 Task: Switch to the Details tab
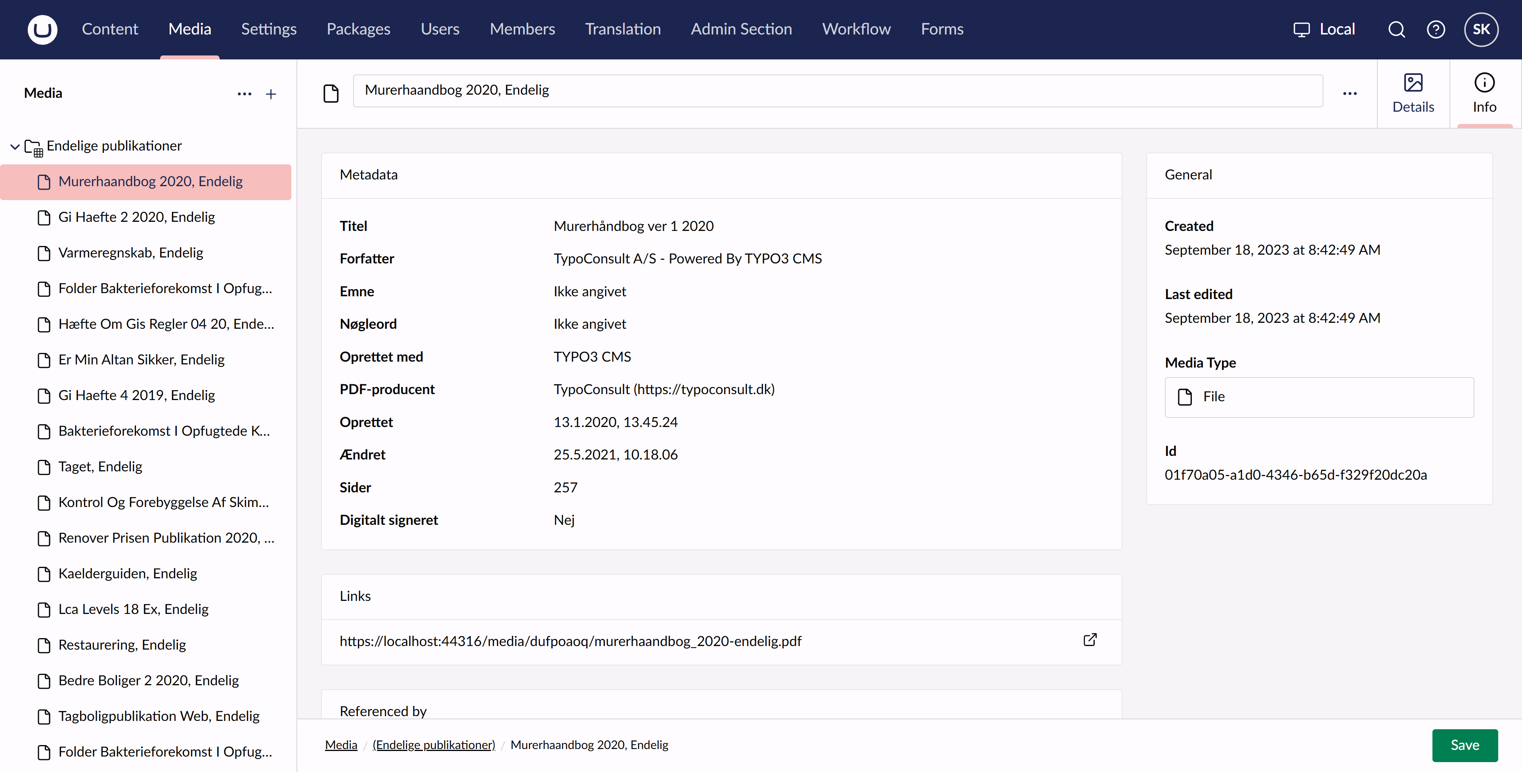[1413, 93]
